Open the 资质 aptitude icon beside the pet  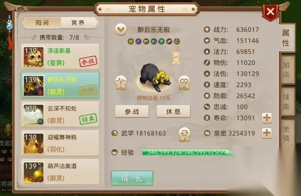click(121, 82)
